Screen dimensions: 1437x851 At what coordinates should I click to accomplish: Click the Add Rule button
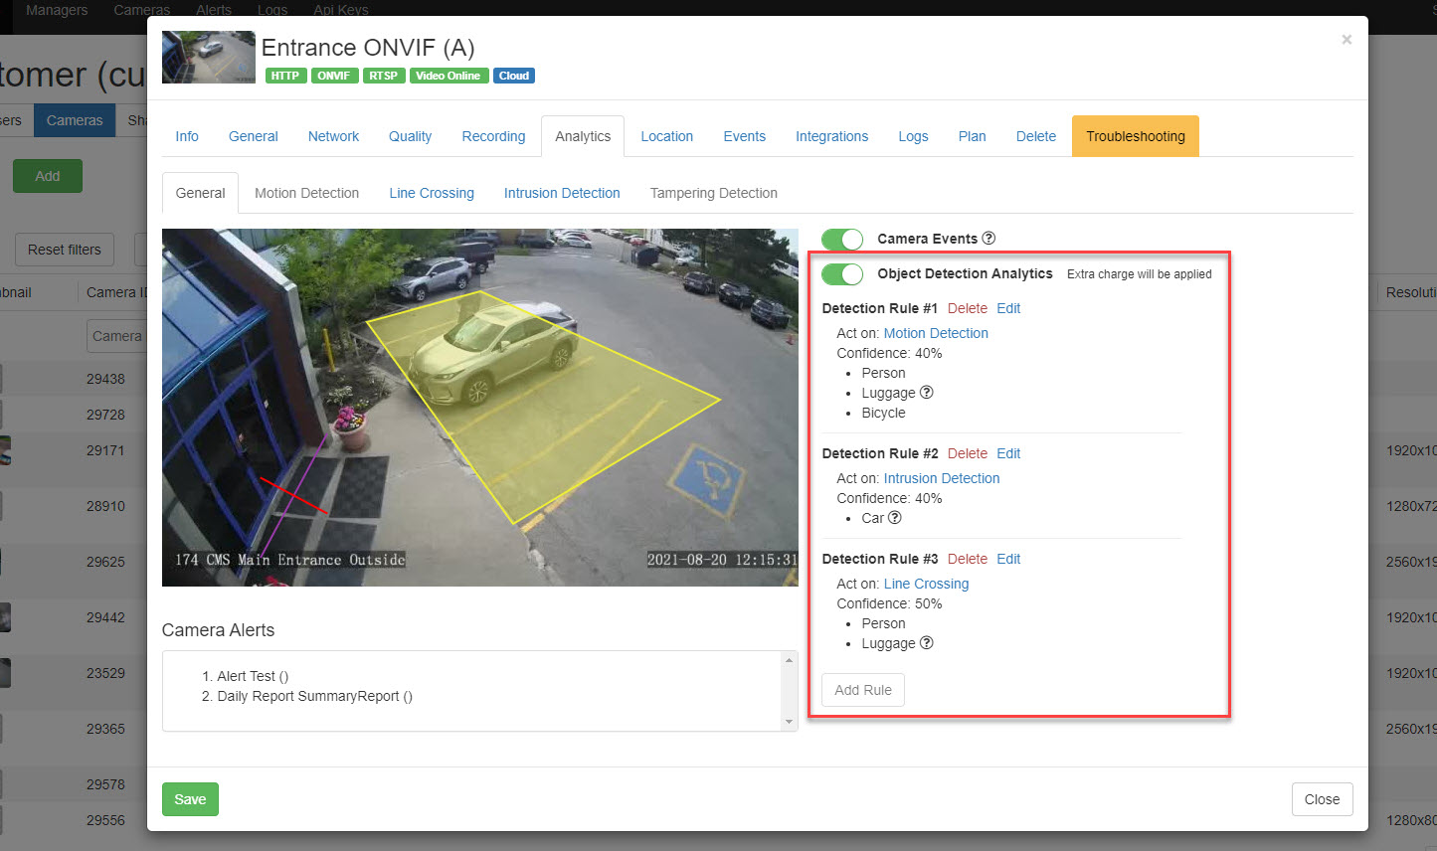pos(862,689)
